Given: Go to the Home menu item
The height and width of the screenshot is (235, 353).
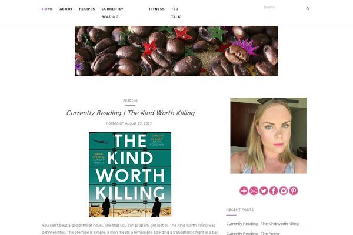Looking at the screenshot, I should click(48, 9).
